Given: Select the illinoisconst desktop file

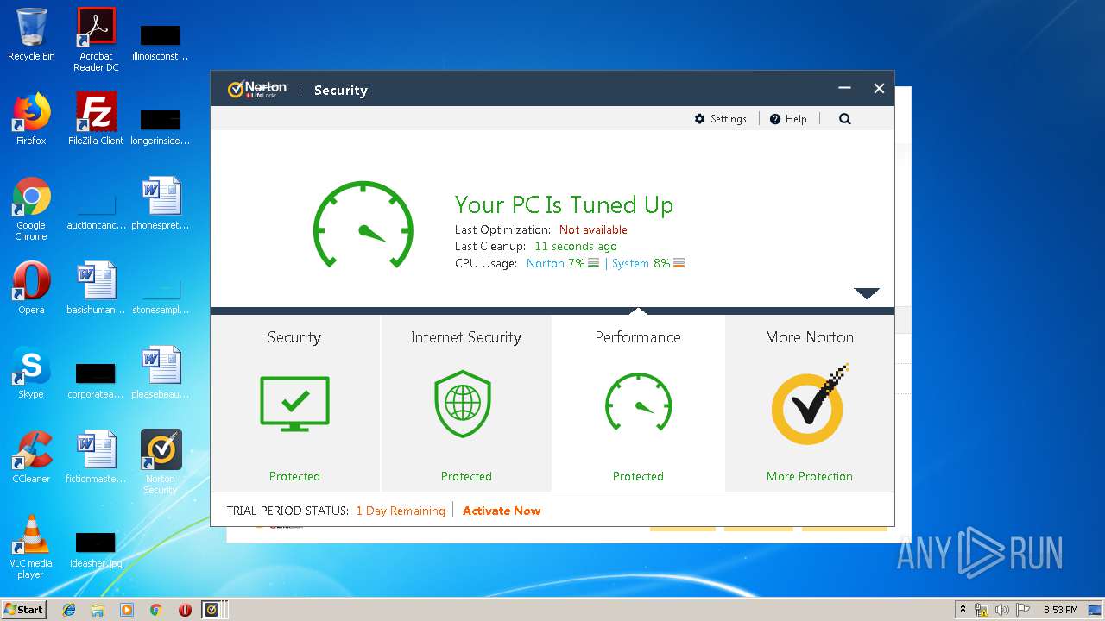Looking at the screenshot, I should pos(161,41).
